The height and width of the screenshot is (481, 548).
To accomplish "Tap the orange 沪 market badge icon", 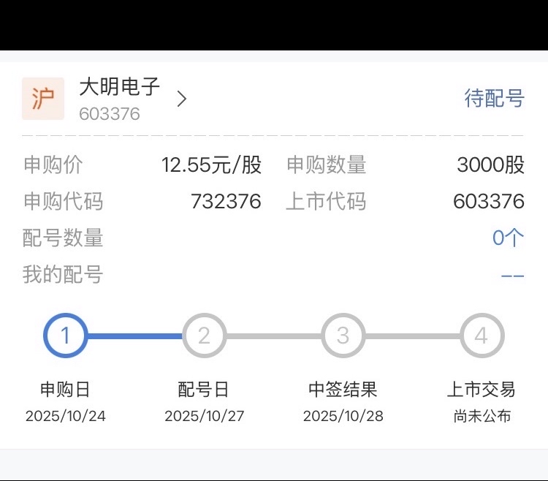I will click(x=43, y=99).
